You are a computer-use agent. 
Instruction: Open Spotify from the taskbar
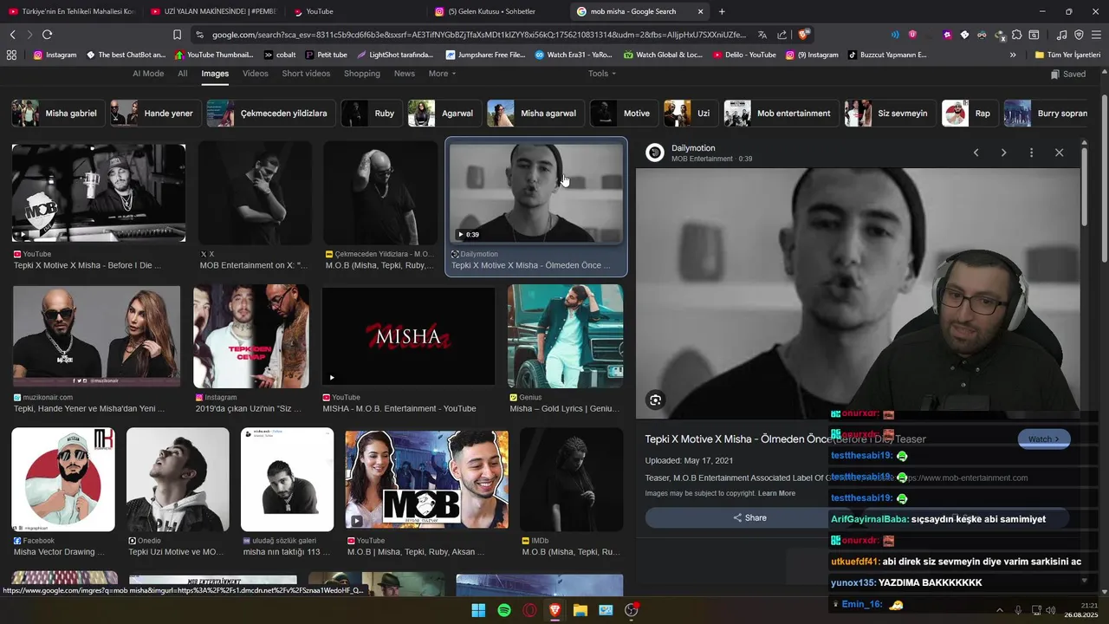[504, 610]
